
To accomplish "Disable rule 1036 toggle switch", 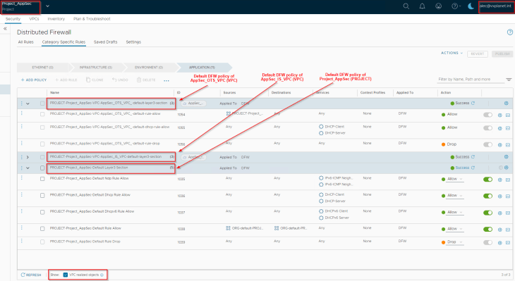I will tap(487, 196).
